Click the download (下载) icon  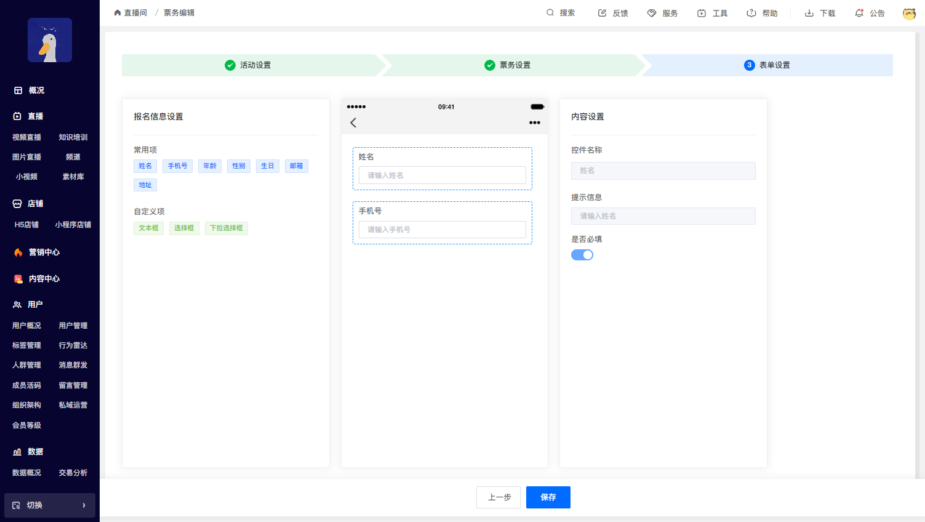[x=809, y=13]
